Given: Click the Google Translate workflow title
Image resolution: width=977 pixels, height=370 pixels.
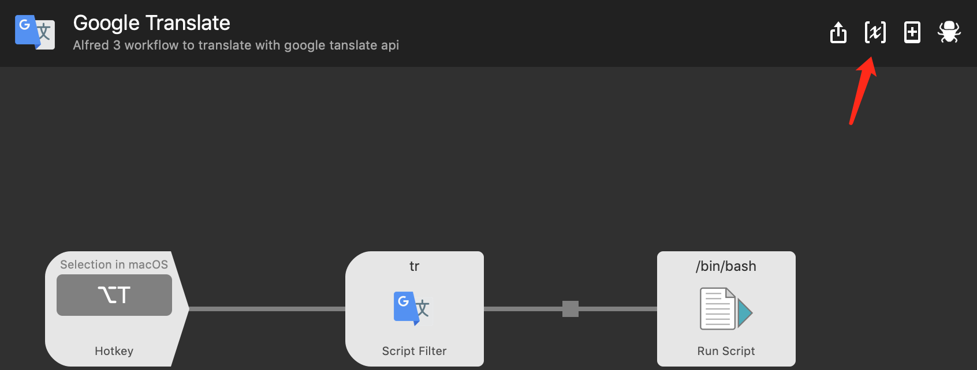Looking at the screenshot, I should (151, 22).
